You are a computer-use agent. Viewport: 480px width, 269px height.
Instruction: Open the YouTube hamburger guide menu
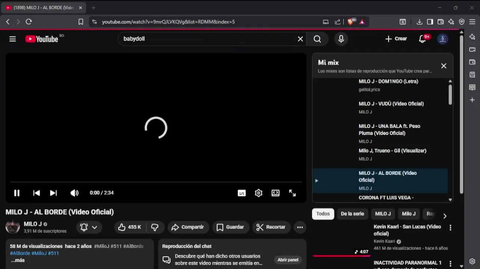[13, 39]
